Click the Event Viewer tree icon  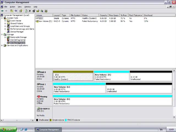(8, 21)
